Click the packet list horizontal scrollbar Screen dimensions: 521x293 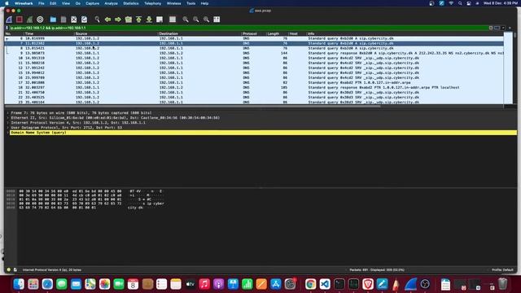(x=193, y=107)
